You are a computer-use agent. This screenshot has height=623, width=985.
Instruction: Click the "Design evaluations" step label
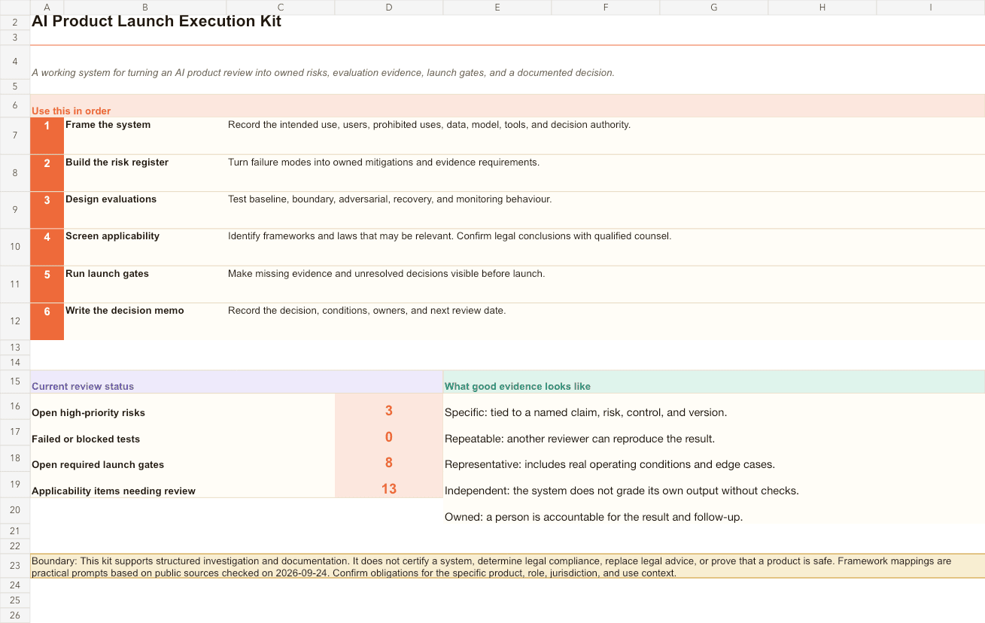pyautogui.click(x=111, y=199)
